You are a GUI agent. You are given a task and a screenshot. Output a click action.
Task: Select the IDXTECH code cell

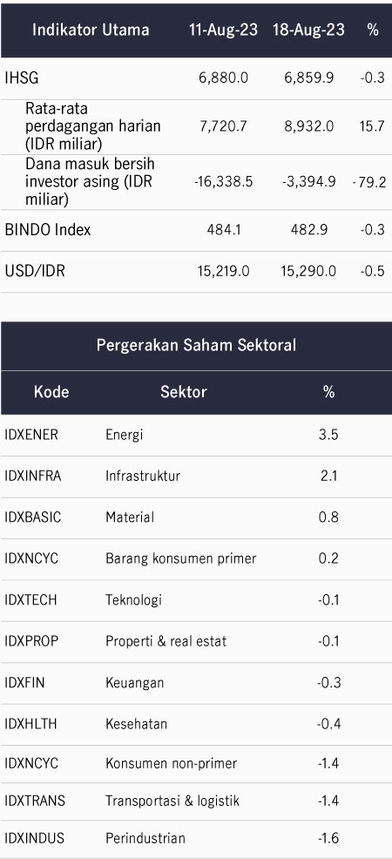[30, 600]
